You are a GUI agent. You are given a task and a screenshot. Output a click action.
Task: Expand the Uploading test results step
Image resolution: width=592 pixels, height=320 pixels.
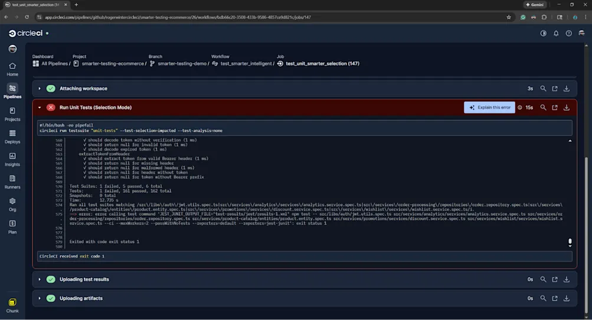click(40, 279)
